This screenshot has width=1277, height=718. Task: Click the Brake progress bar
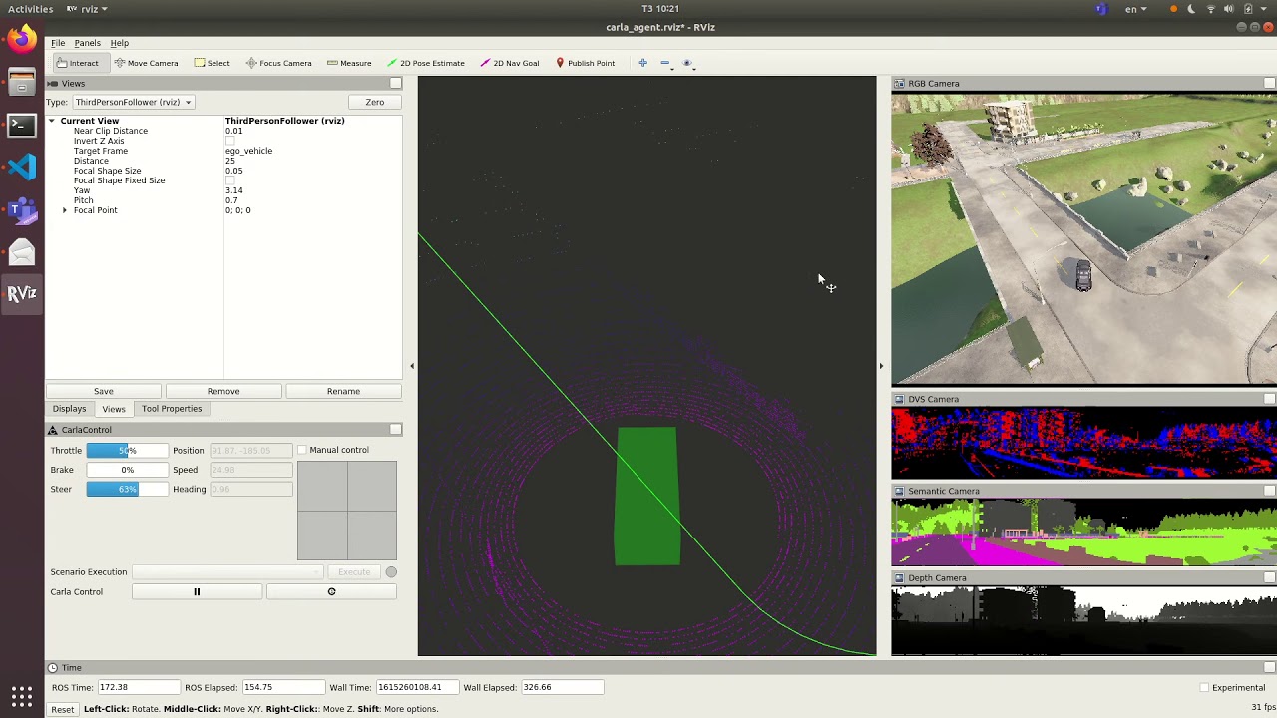[127, 470]
